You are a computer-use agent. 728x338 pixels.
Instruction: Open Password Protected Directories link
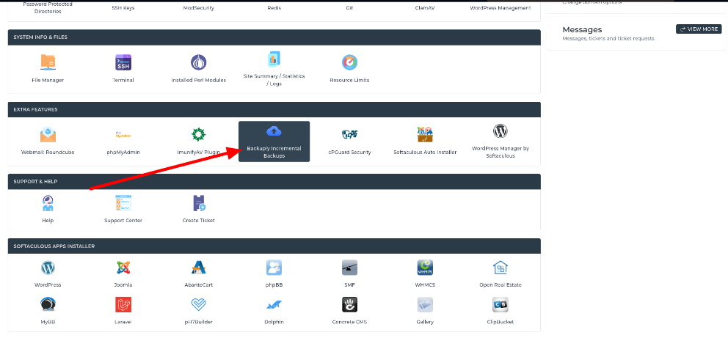48,8
